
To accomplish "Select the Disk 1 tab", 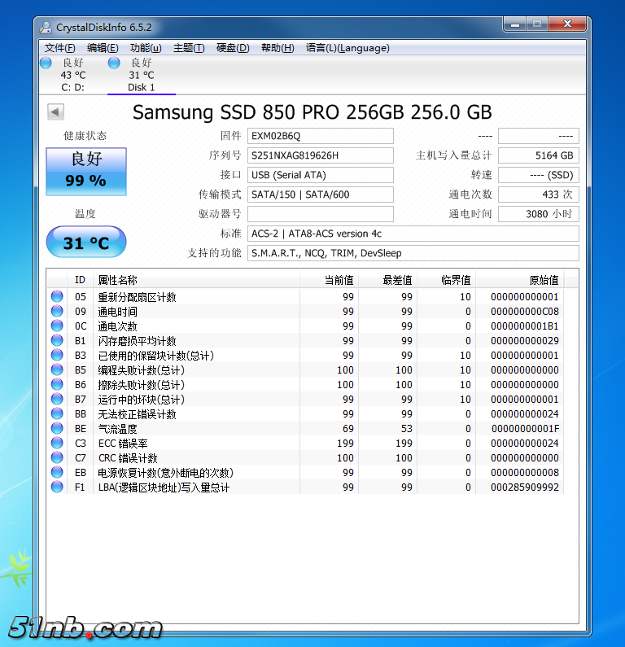I will [142, 75].
